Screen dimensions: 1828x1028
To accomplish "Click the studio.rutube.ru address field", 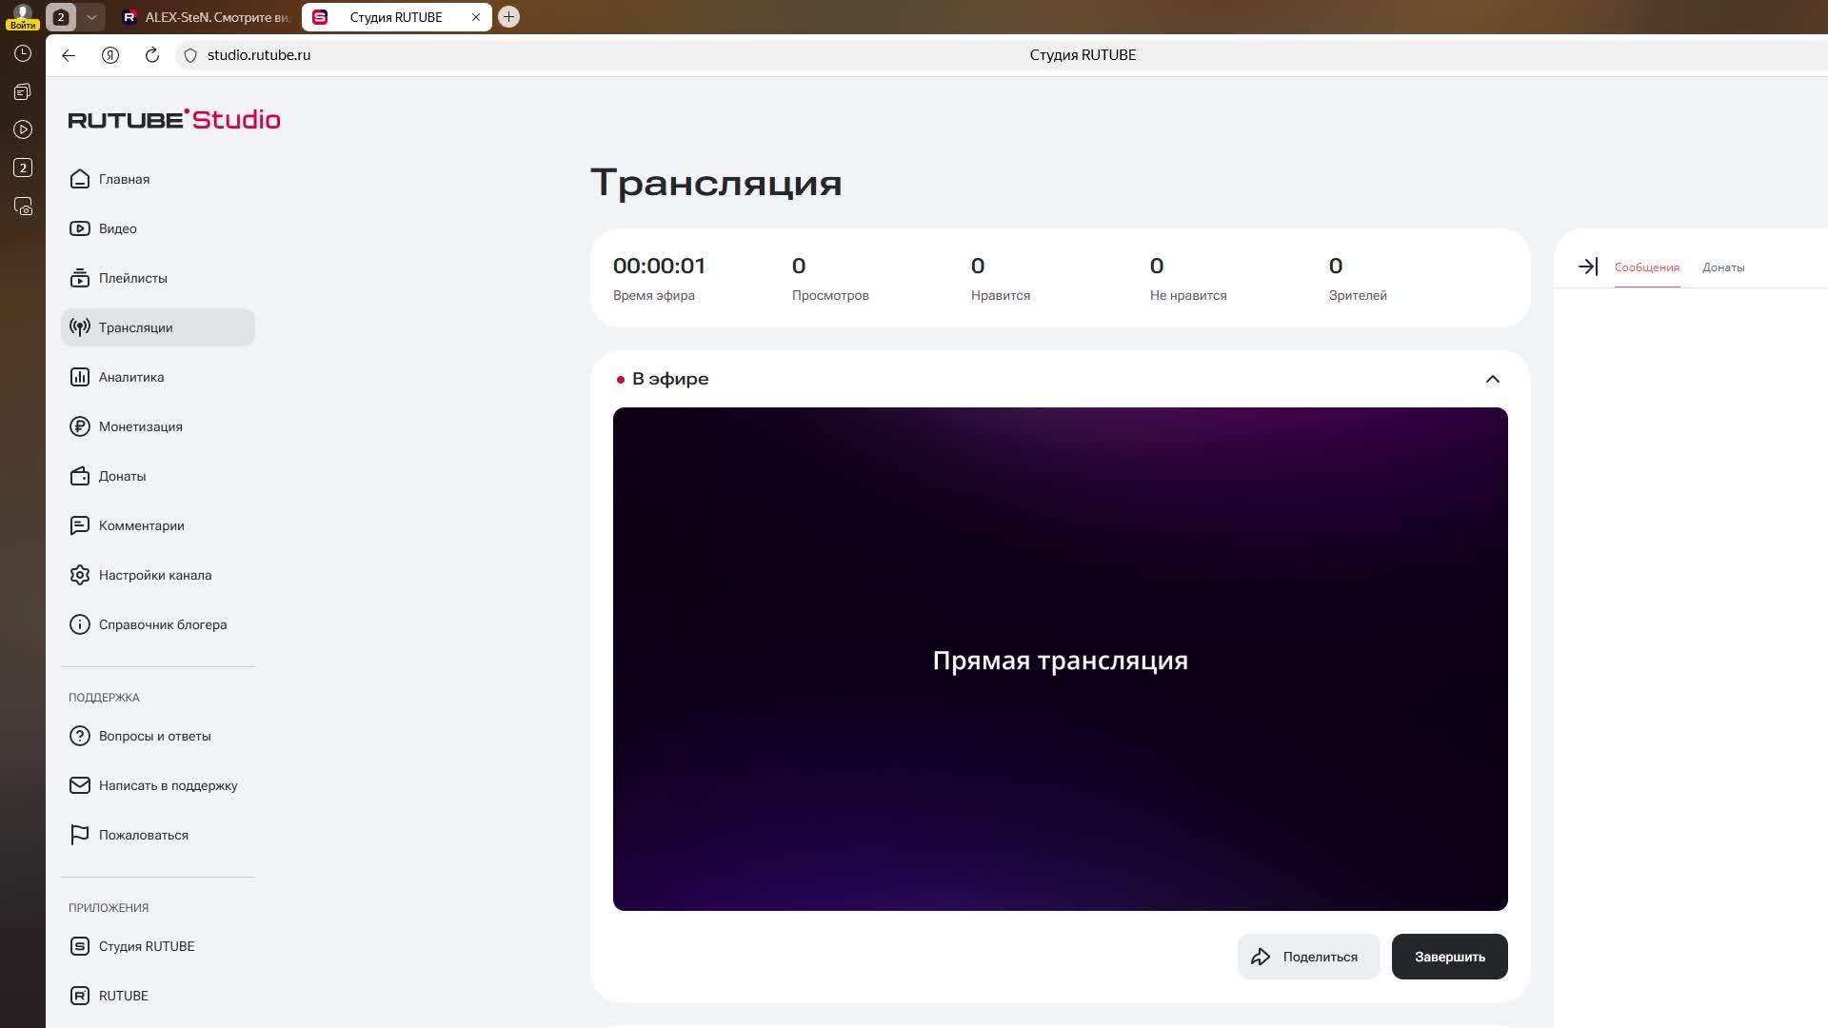I will (x=259, y=55).
